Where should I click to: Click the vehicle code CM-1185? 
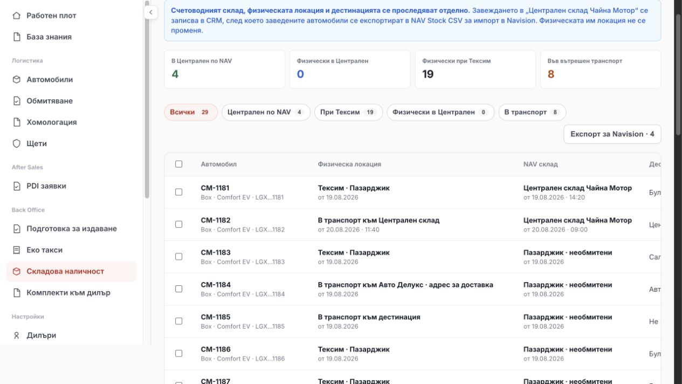point(216,318)
